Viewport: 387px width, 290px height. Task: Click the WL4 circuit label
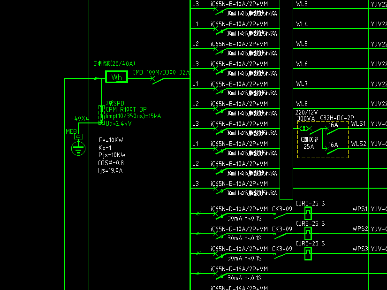[302, 24]
